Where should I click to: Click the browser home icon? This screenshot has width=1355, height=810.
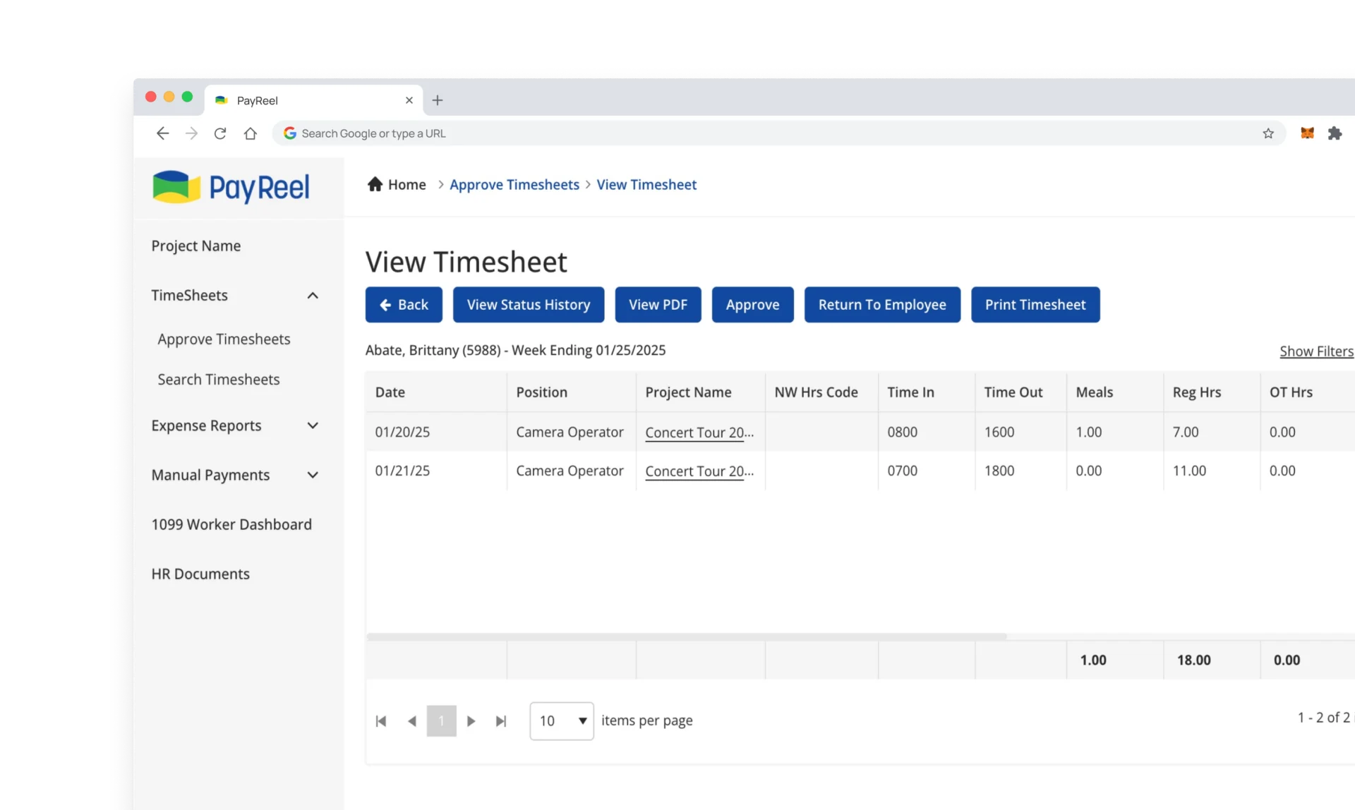[250, 133]
